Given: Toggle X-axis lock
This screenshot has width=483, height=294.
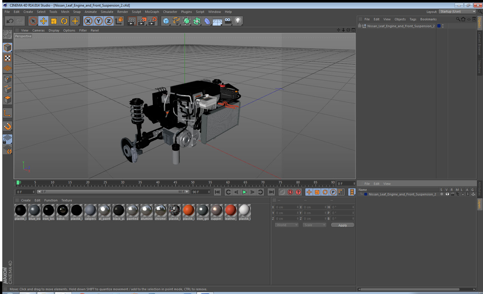Looking at the screenshot, I should pyautogui.click(x=88, y=21).
